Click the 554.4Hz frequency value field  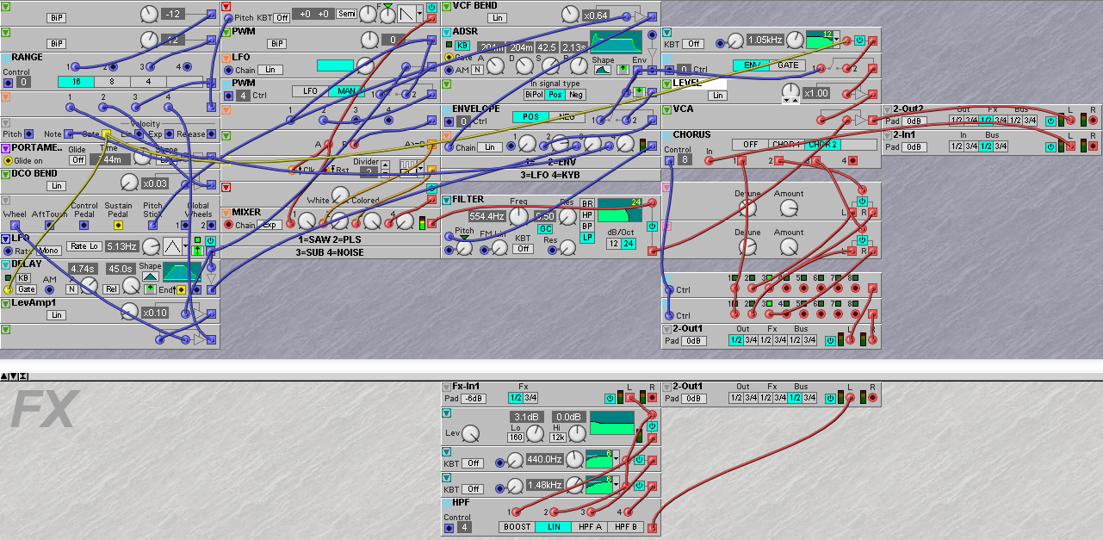click(486, 216)
